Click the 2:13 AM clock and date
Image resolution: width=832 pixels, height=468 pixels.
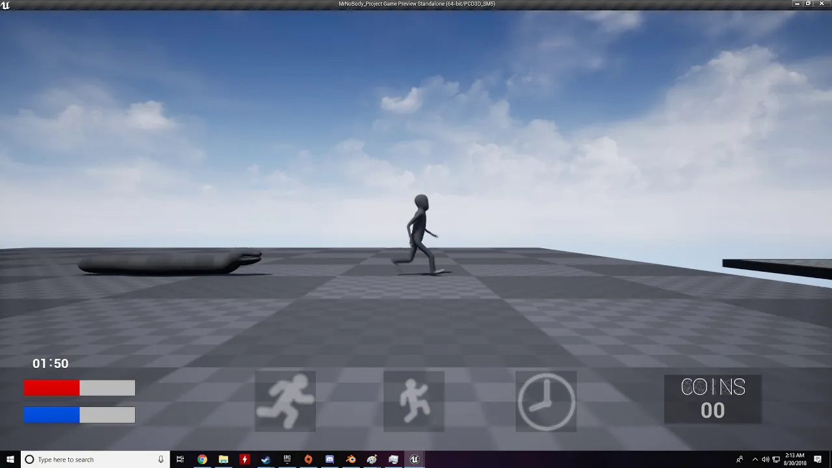click(x=794, y=460)
